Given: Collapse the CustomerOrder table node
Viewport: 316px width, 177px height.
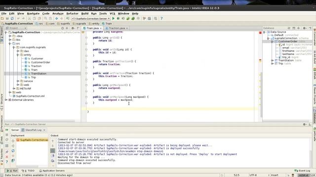Looking at the screenshot, I should pyautogui.click(x=272, y=41).
